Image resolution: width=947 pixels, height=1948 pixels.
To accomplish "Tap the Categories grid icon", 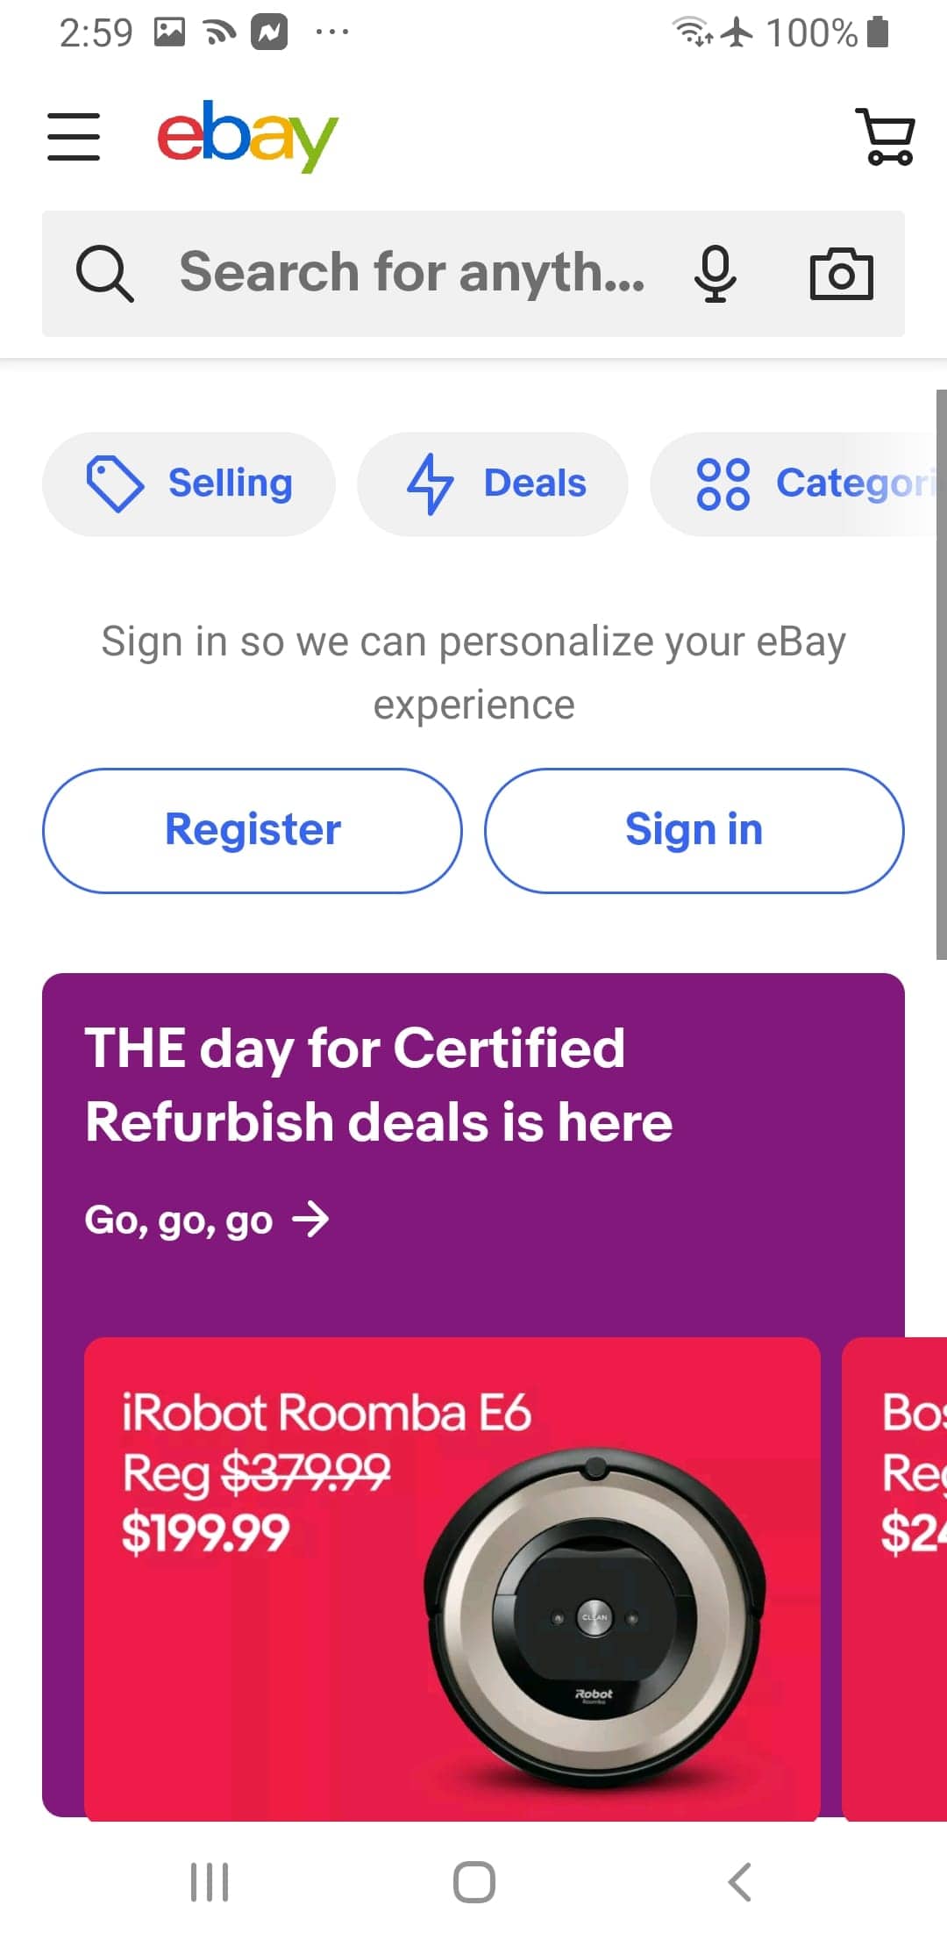I will [723, 483].
